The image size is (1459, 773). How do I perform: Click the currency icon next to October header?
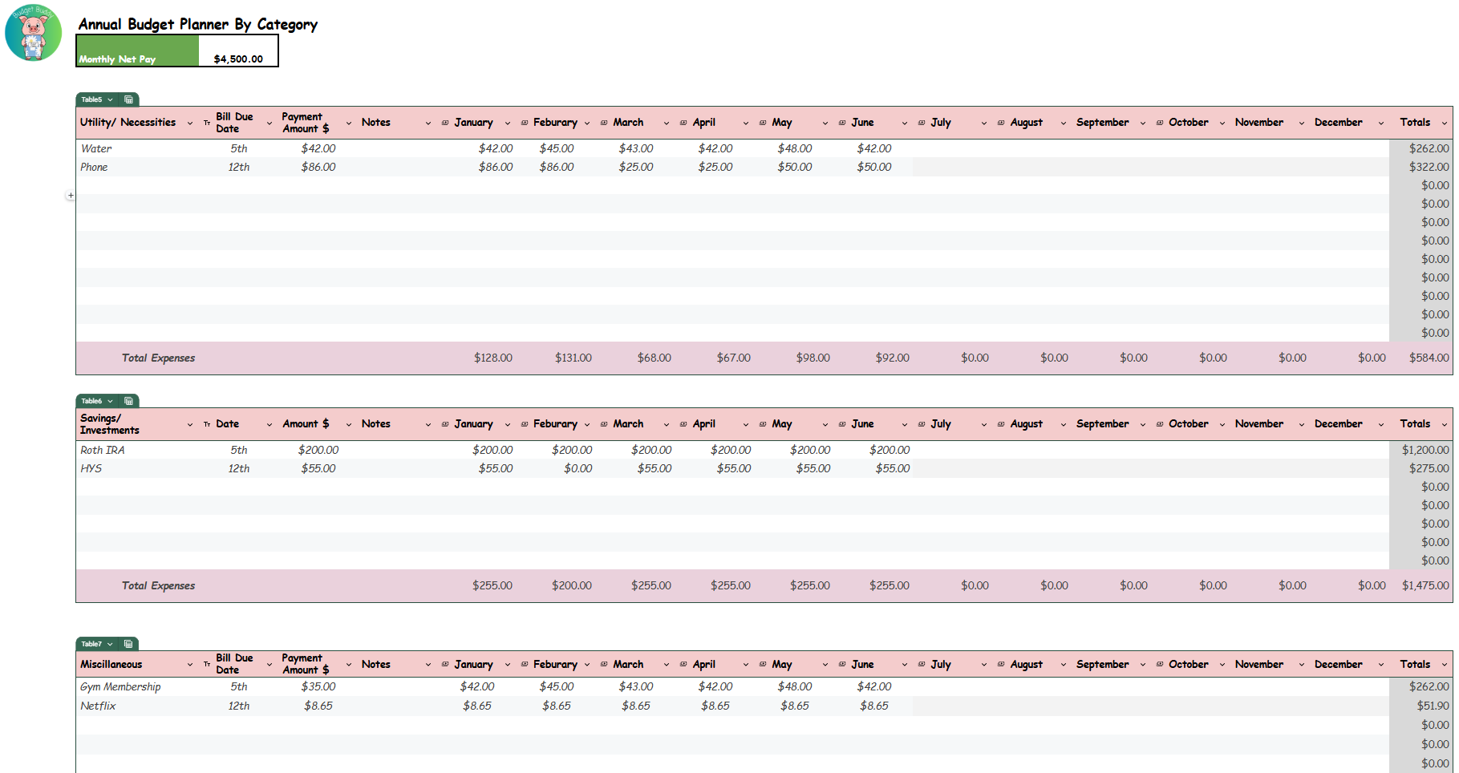point(1158,122)
